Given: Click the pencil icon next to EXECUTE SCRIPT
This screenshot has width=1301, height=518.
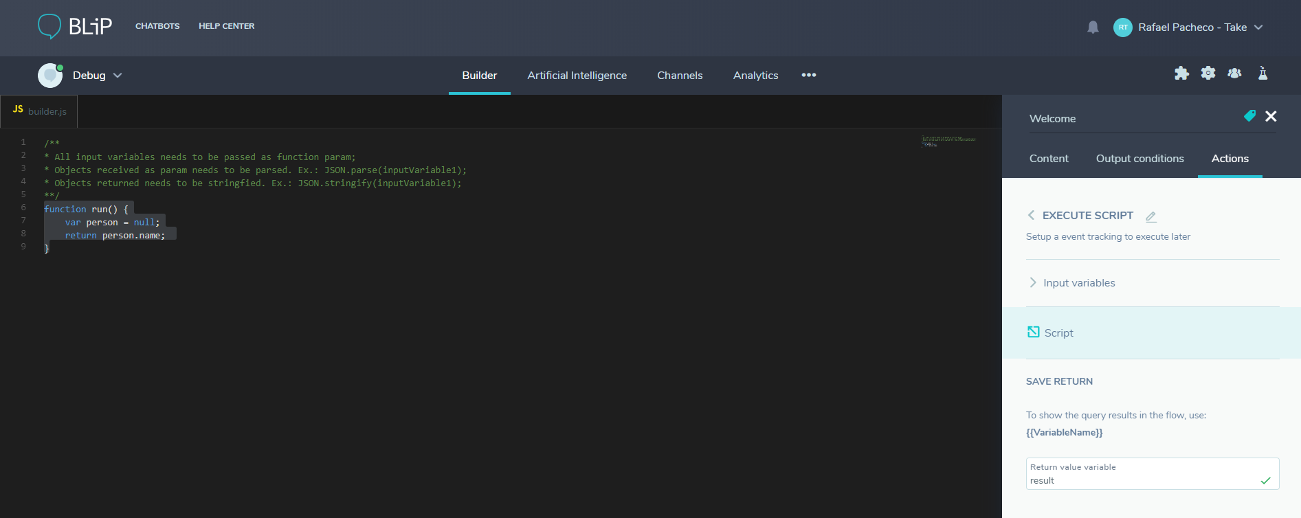Looking at the screenshot, I should point(1151,216).
